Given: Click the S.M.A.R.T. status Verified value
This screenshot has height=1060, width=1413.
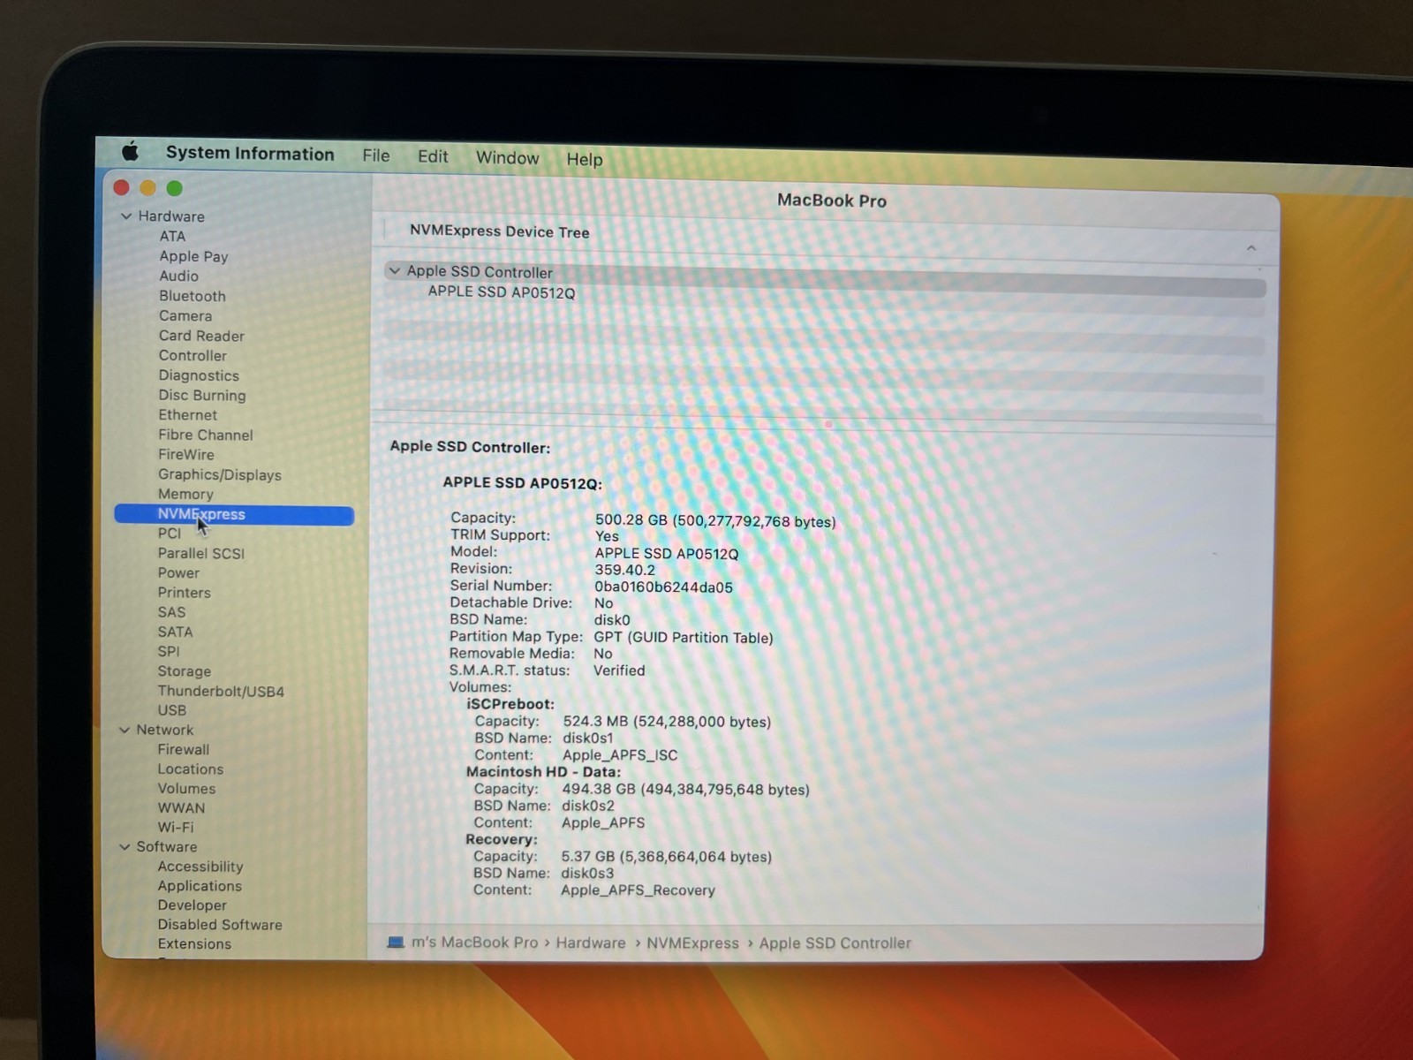Looking at the screenshot, I should coord(619,670).
